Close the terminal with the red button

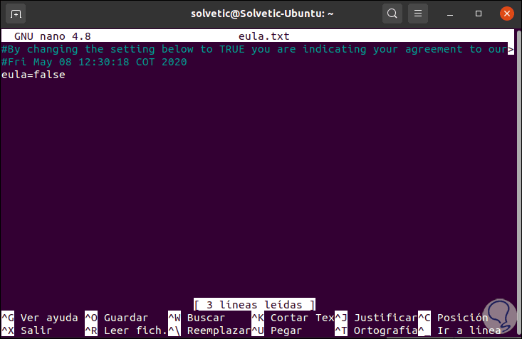click(x=506, y=13)
